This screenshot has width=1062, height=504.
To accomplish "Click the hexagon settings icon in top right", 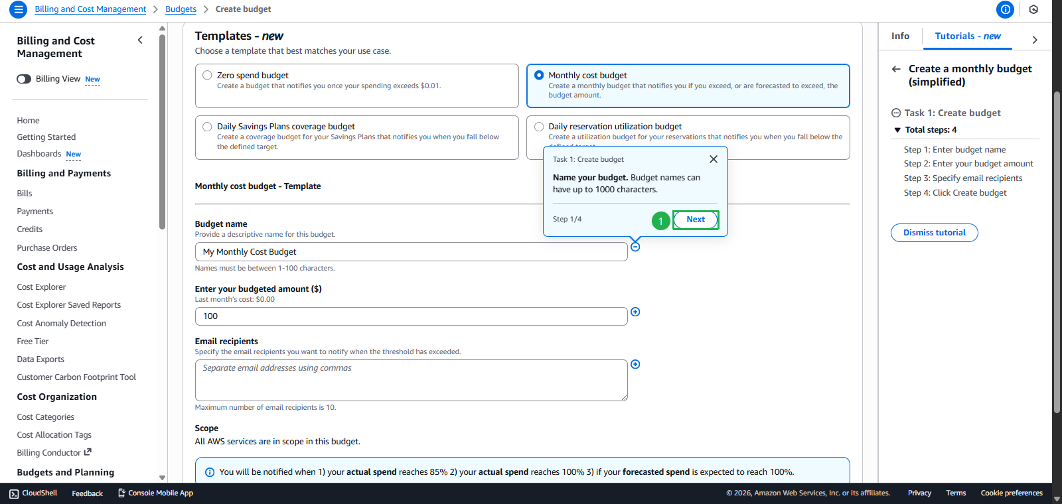I will click(x=1033, y=9).
